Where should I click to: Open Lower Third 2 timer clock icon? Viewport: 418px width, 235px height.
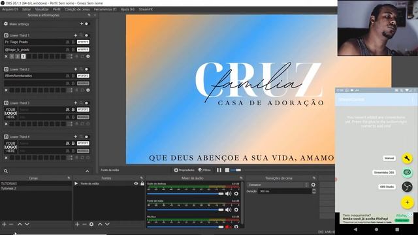tap(88, 90)
